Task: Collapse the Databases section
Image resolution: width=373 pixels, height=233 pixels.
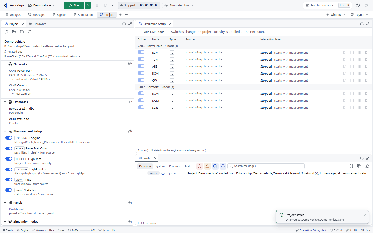Action: point(5,102)
